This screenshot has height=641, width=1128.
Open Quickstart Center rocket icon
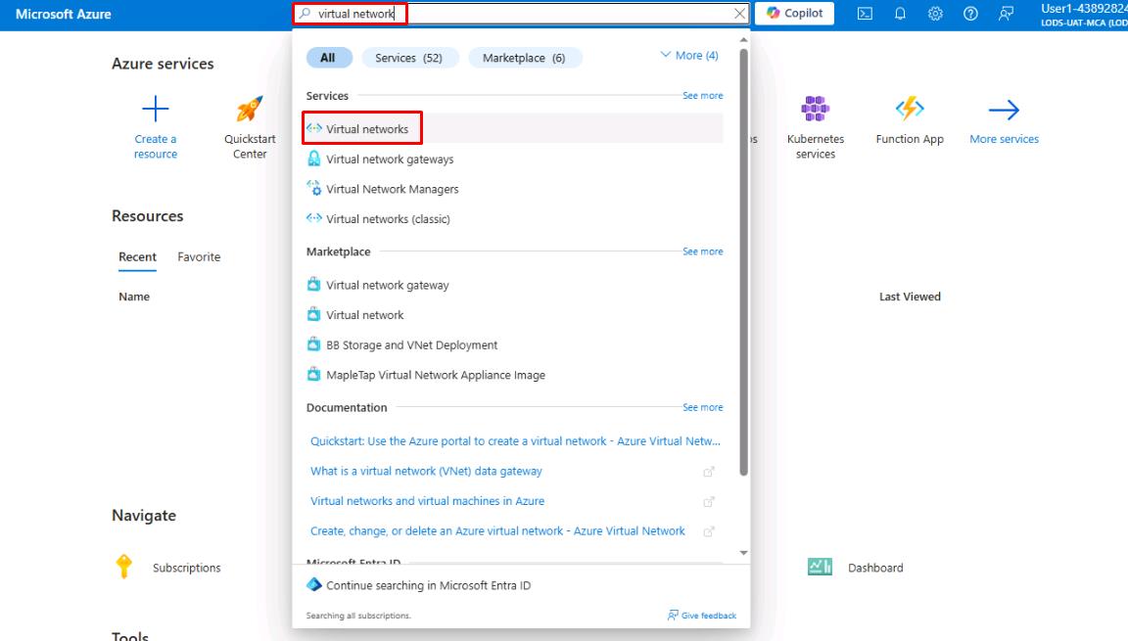pos(250,110)
